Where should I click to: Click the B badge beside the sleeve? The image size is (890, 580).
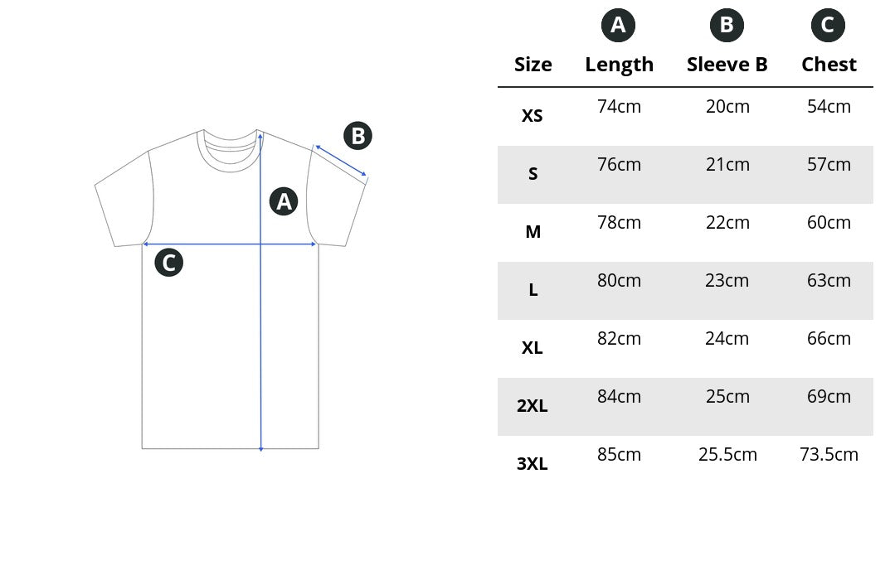[x=357, y=135]
